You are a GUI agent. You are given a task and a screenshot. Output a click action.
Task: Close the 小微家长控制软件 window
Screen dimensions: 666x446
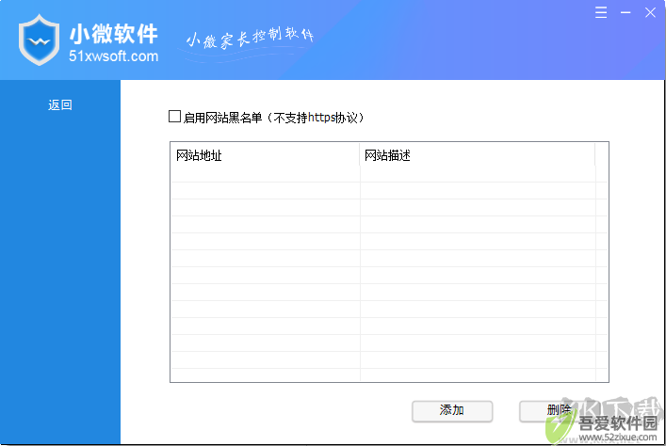coord(650,13)
